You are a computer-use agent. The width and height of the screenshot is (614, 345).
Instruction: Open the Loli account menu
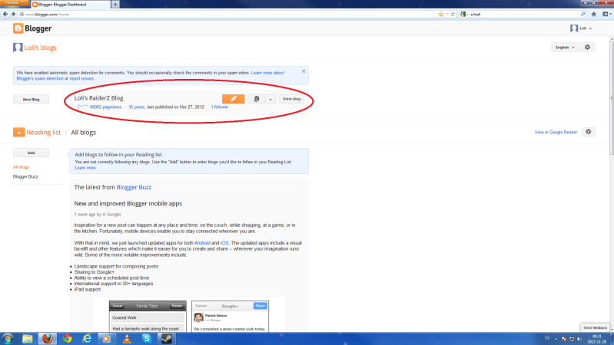(581, 28)
